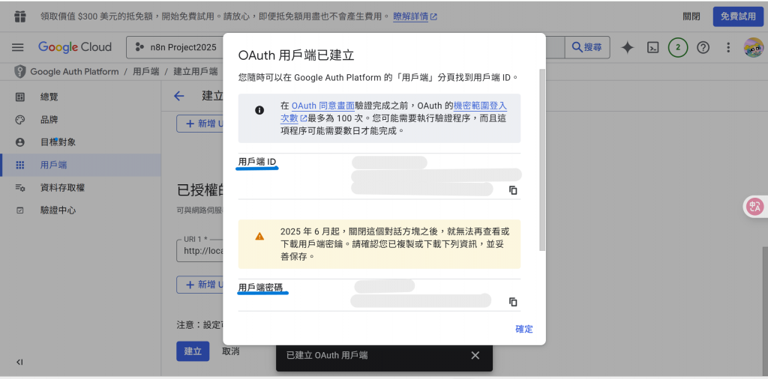The height and width of the screenshot is (379, 768).
Task: Open the main navigation hamburger menu
Action: (18, 47)
